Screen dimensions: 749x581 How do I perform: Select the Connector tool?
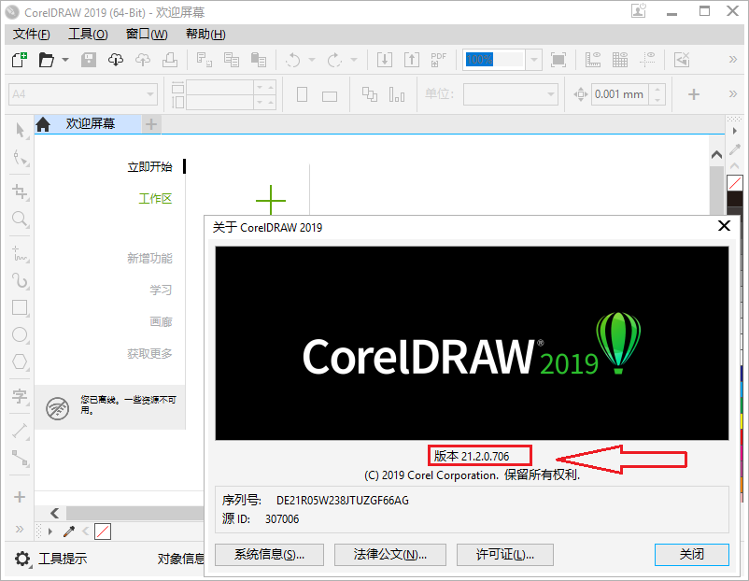click(20, 459)
